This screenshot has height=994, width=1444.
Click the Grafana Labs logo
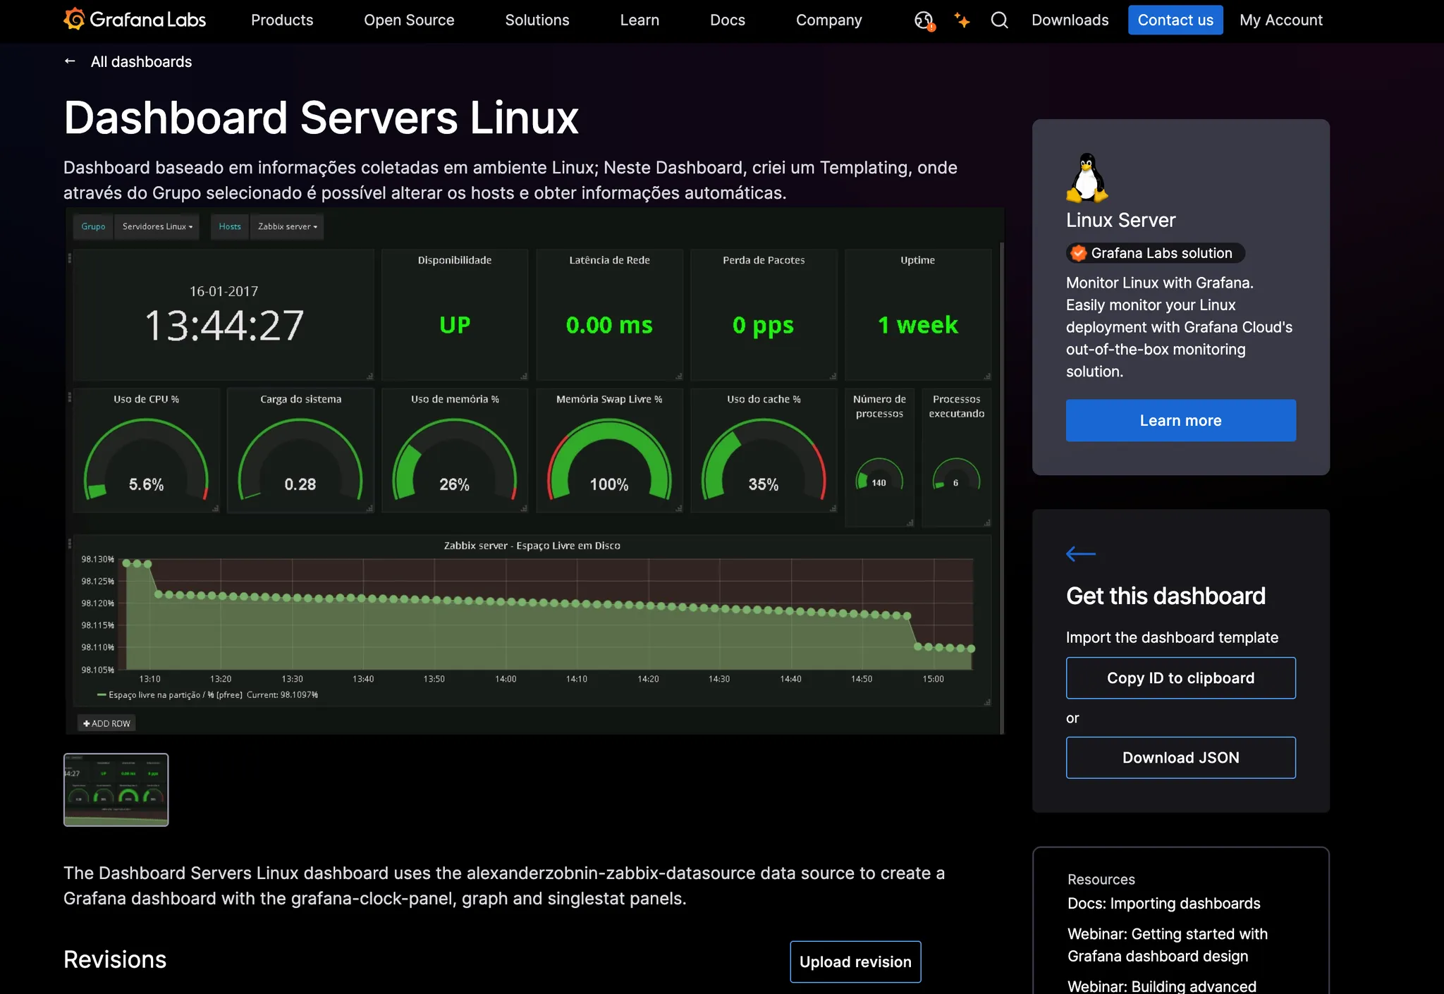point(135,20)
